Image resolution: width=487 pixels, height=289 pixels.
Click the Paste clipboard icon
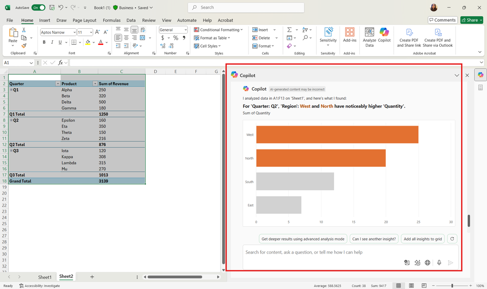[13, 33]
